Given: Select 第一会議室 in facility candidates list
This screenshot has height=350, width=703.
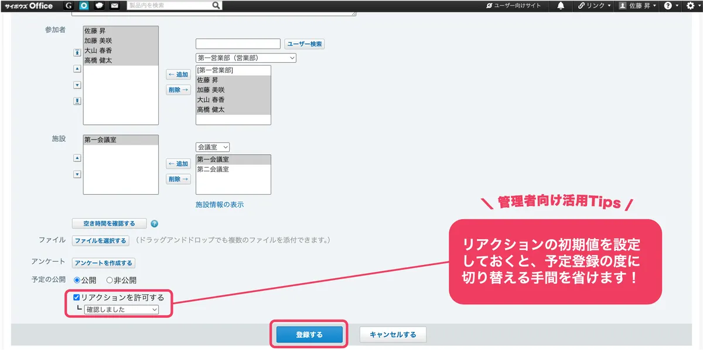Looking at the screenshot, I should 233,159.
